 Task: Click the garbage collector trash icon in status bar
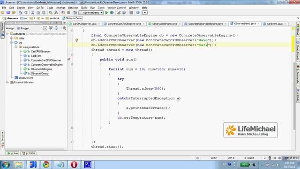[x=270, y=158]
